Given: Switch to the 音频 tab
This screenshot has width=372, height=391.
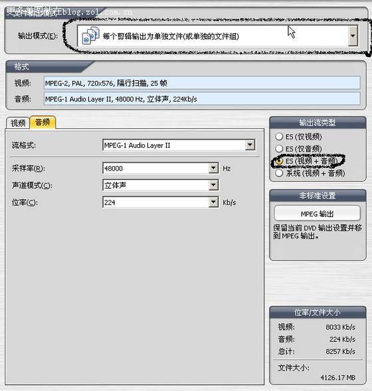Looking at the screenshot, I should [x=43, y=122].
